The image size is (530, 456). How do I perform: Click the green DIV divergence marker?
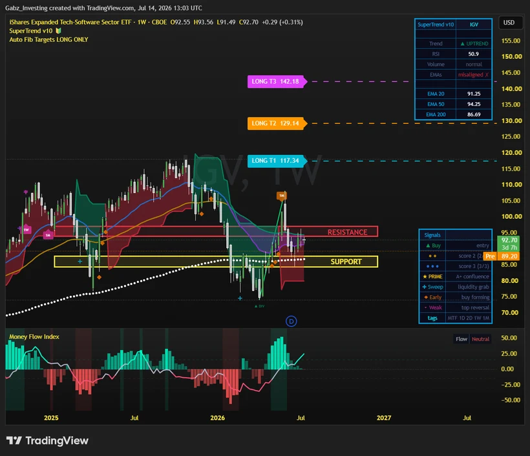(x=260, y=306)
